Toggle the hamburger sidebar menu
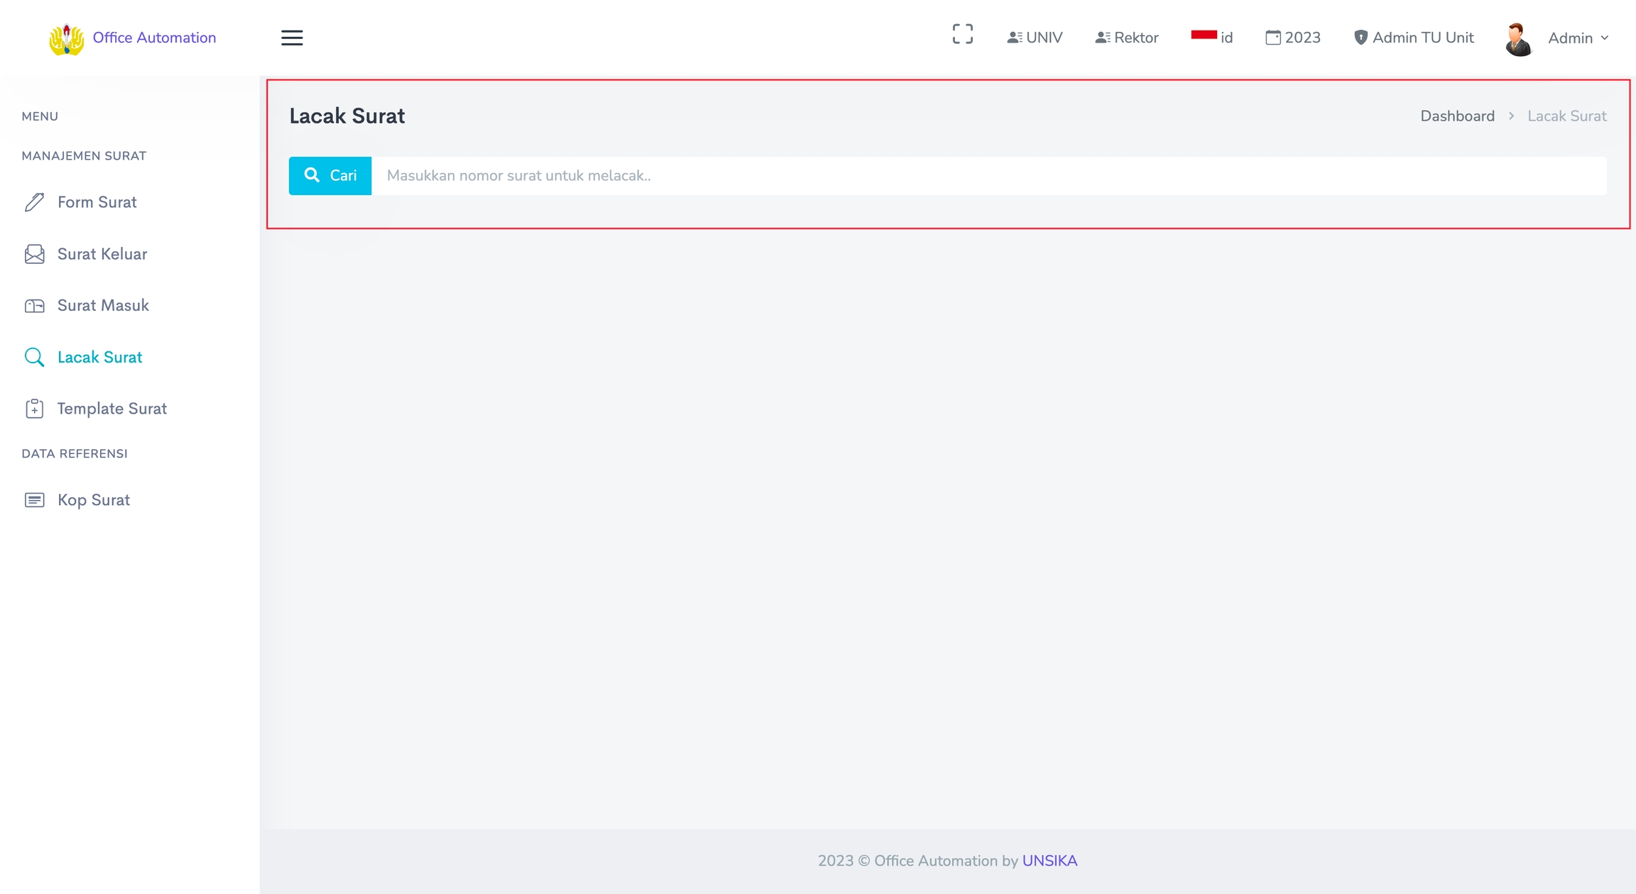Viewport: 1636px width, 894px height. click(291, 38)
